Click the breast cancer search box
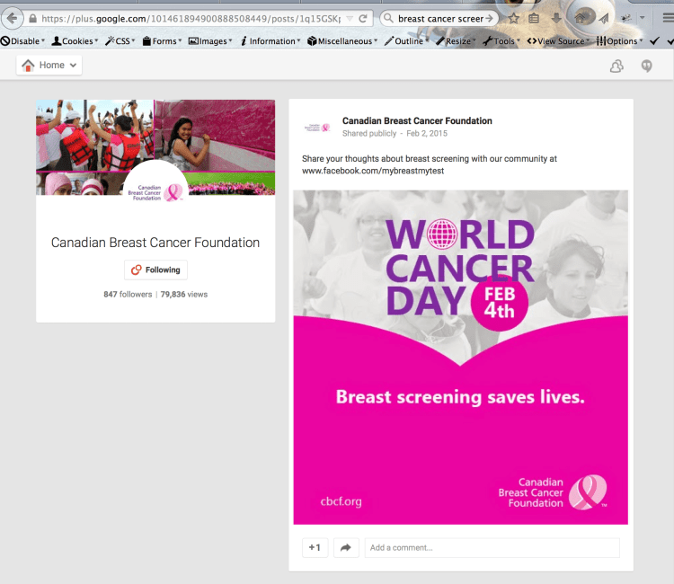The image size is (674, 584). tap(440, 19)
